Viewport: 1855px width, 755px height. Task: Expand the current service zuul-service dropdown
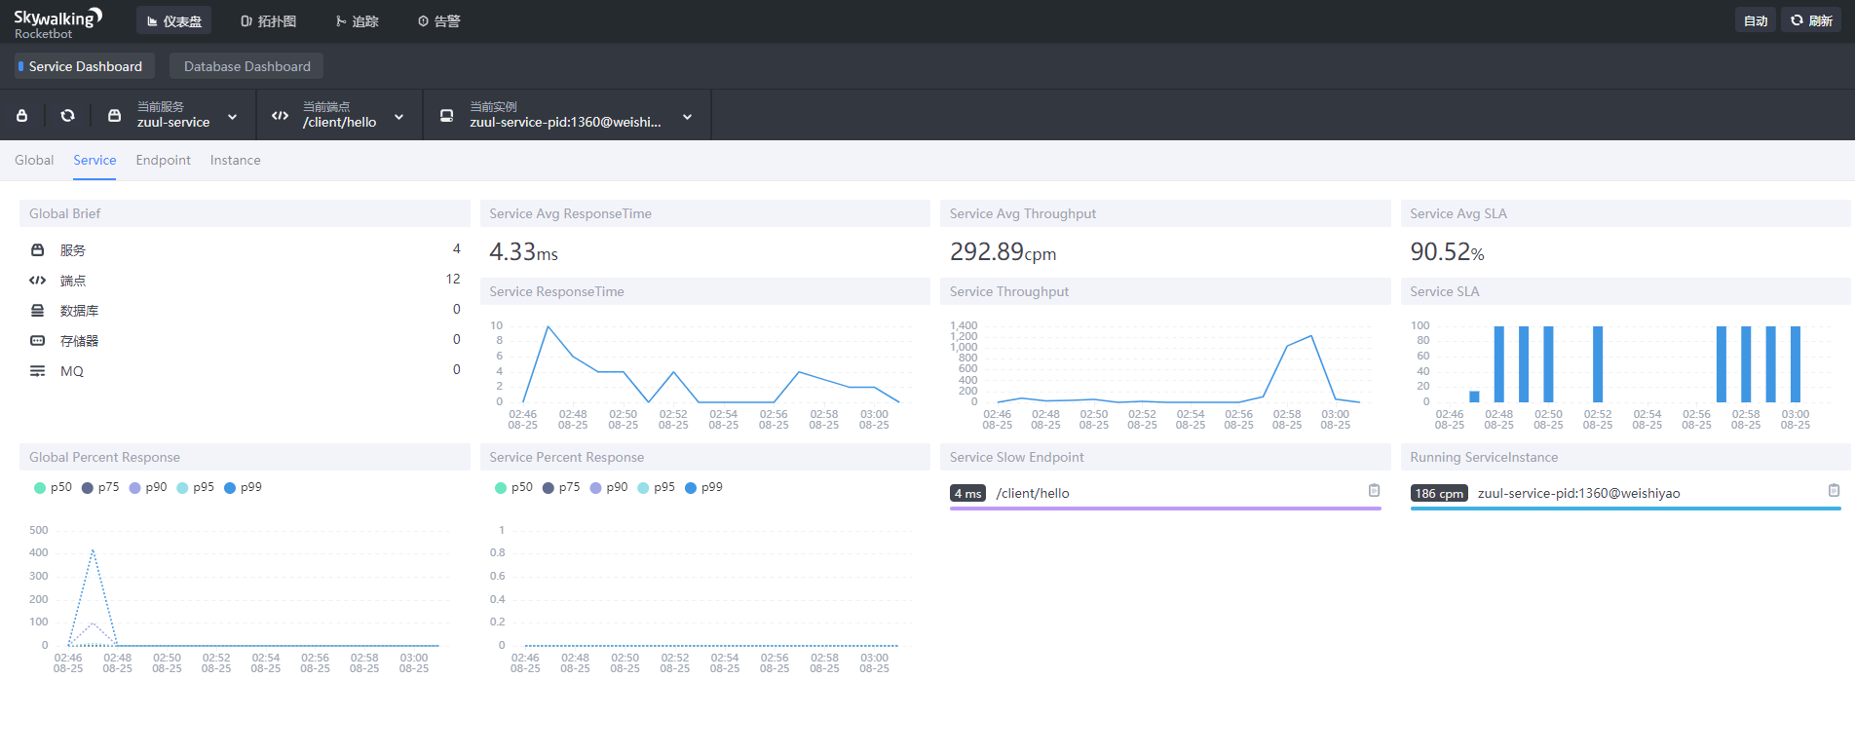(232, 117)
